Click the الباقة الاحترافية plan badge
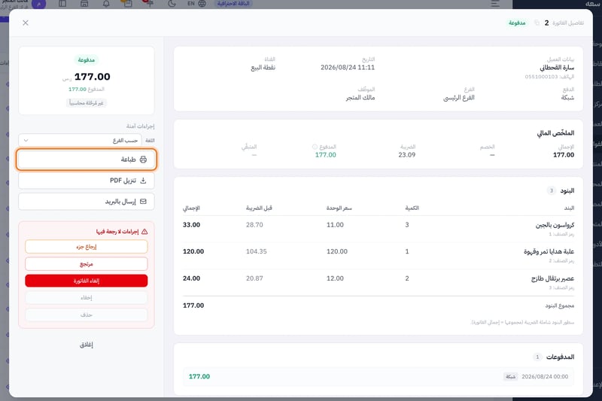This screenshot has width=602, height=401. [x=233, y=4]
